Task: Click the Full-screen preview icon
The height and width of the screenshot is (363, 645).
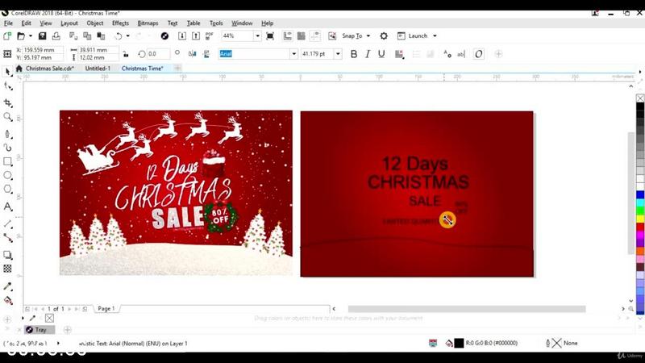Action: click(x=270, y=35)
